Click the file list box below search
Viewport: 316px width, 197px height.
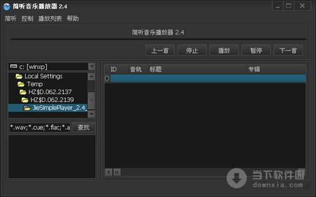tap(52, 156)
